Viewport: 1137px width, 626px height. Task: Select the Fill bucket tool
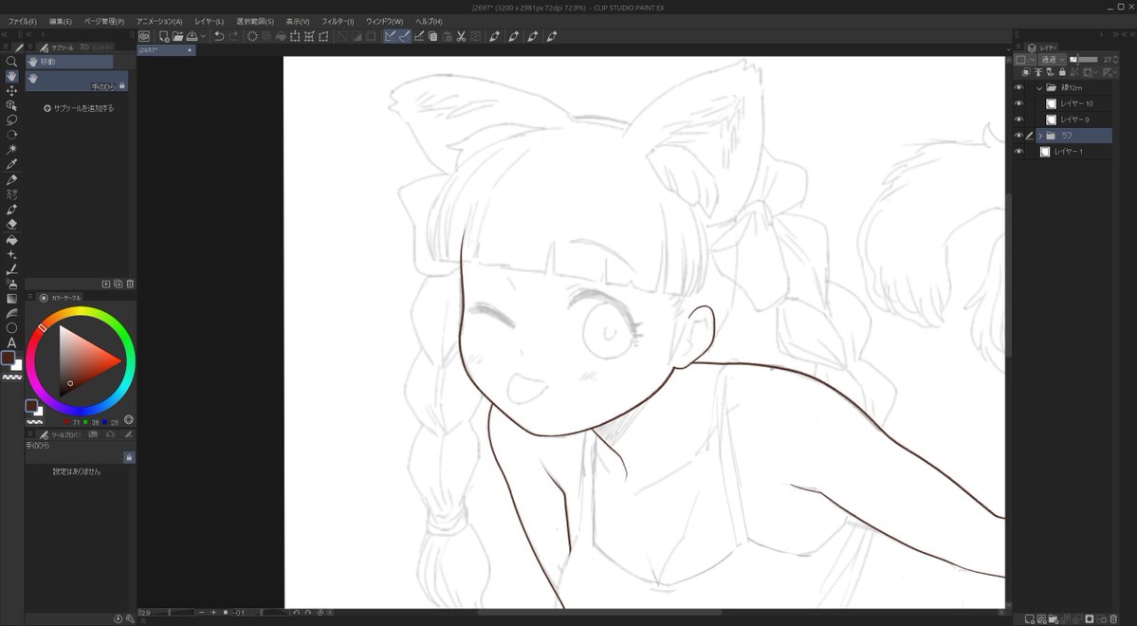click(x=11, y=239)
